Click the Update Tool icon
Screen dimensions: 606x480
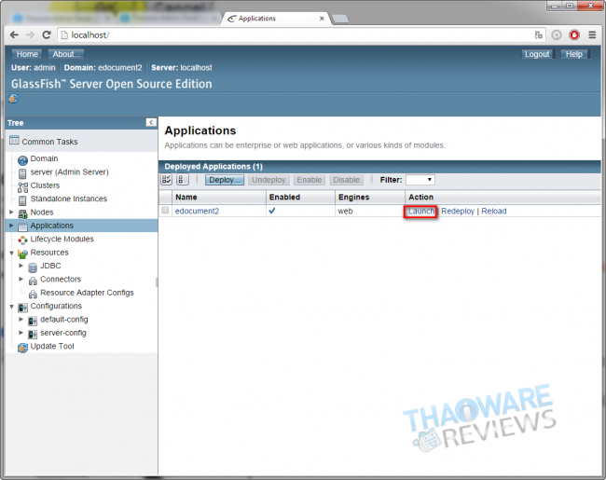coord(22,348)
